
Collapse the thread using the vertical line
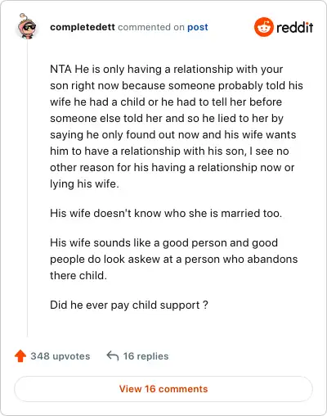tap(27, 188)
